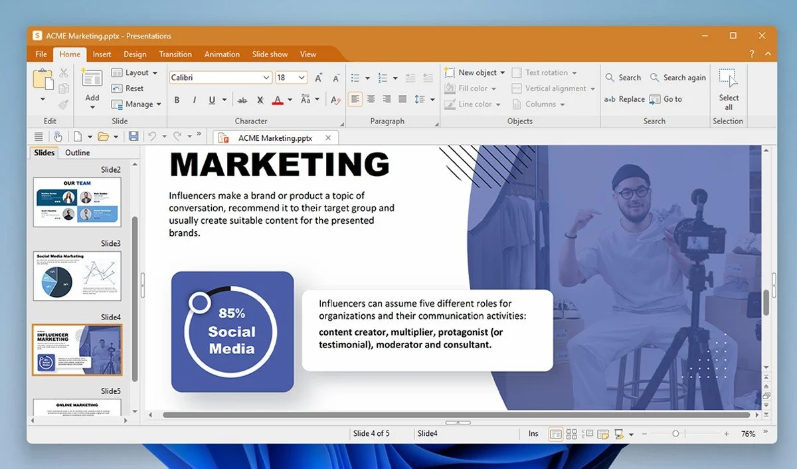
Task: Click the Clear formatting eraser icon
Action: coord(335,100)
